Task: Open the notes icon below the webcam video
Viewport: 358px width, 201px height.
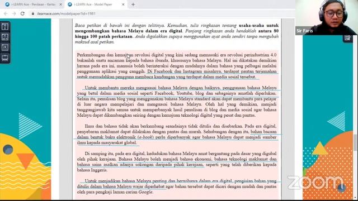Action: 347,38
